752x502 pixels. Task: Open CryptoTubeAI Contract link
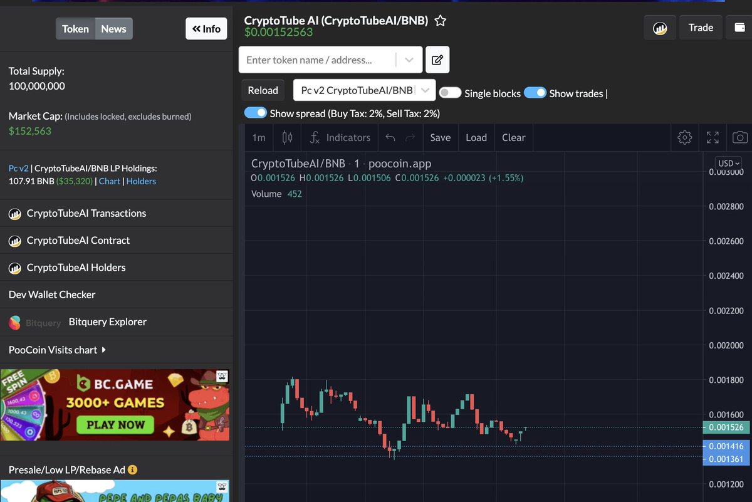pos(78,241)
